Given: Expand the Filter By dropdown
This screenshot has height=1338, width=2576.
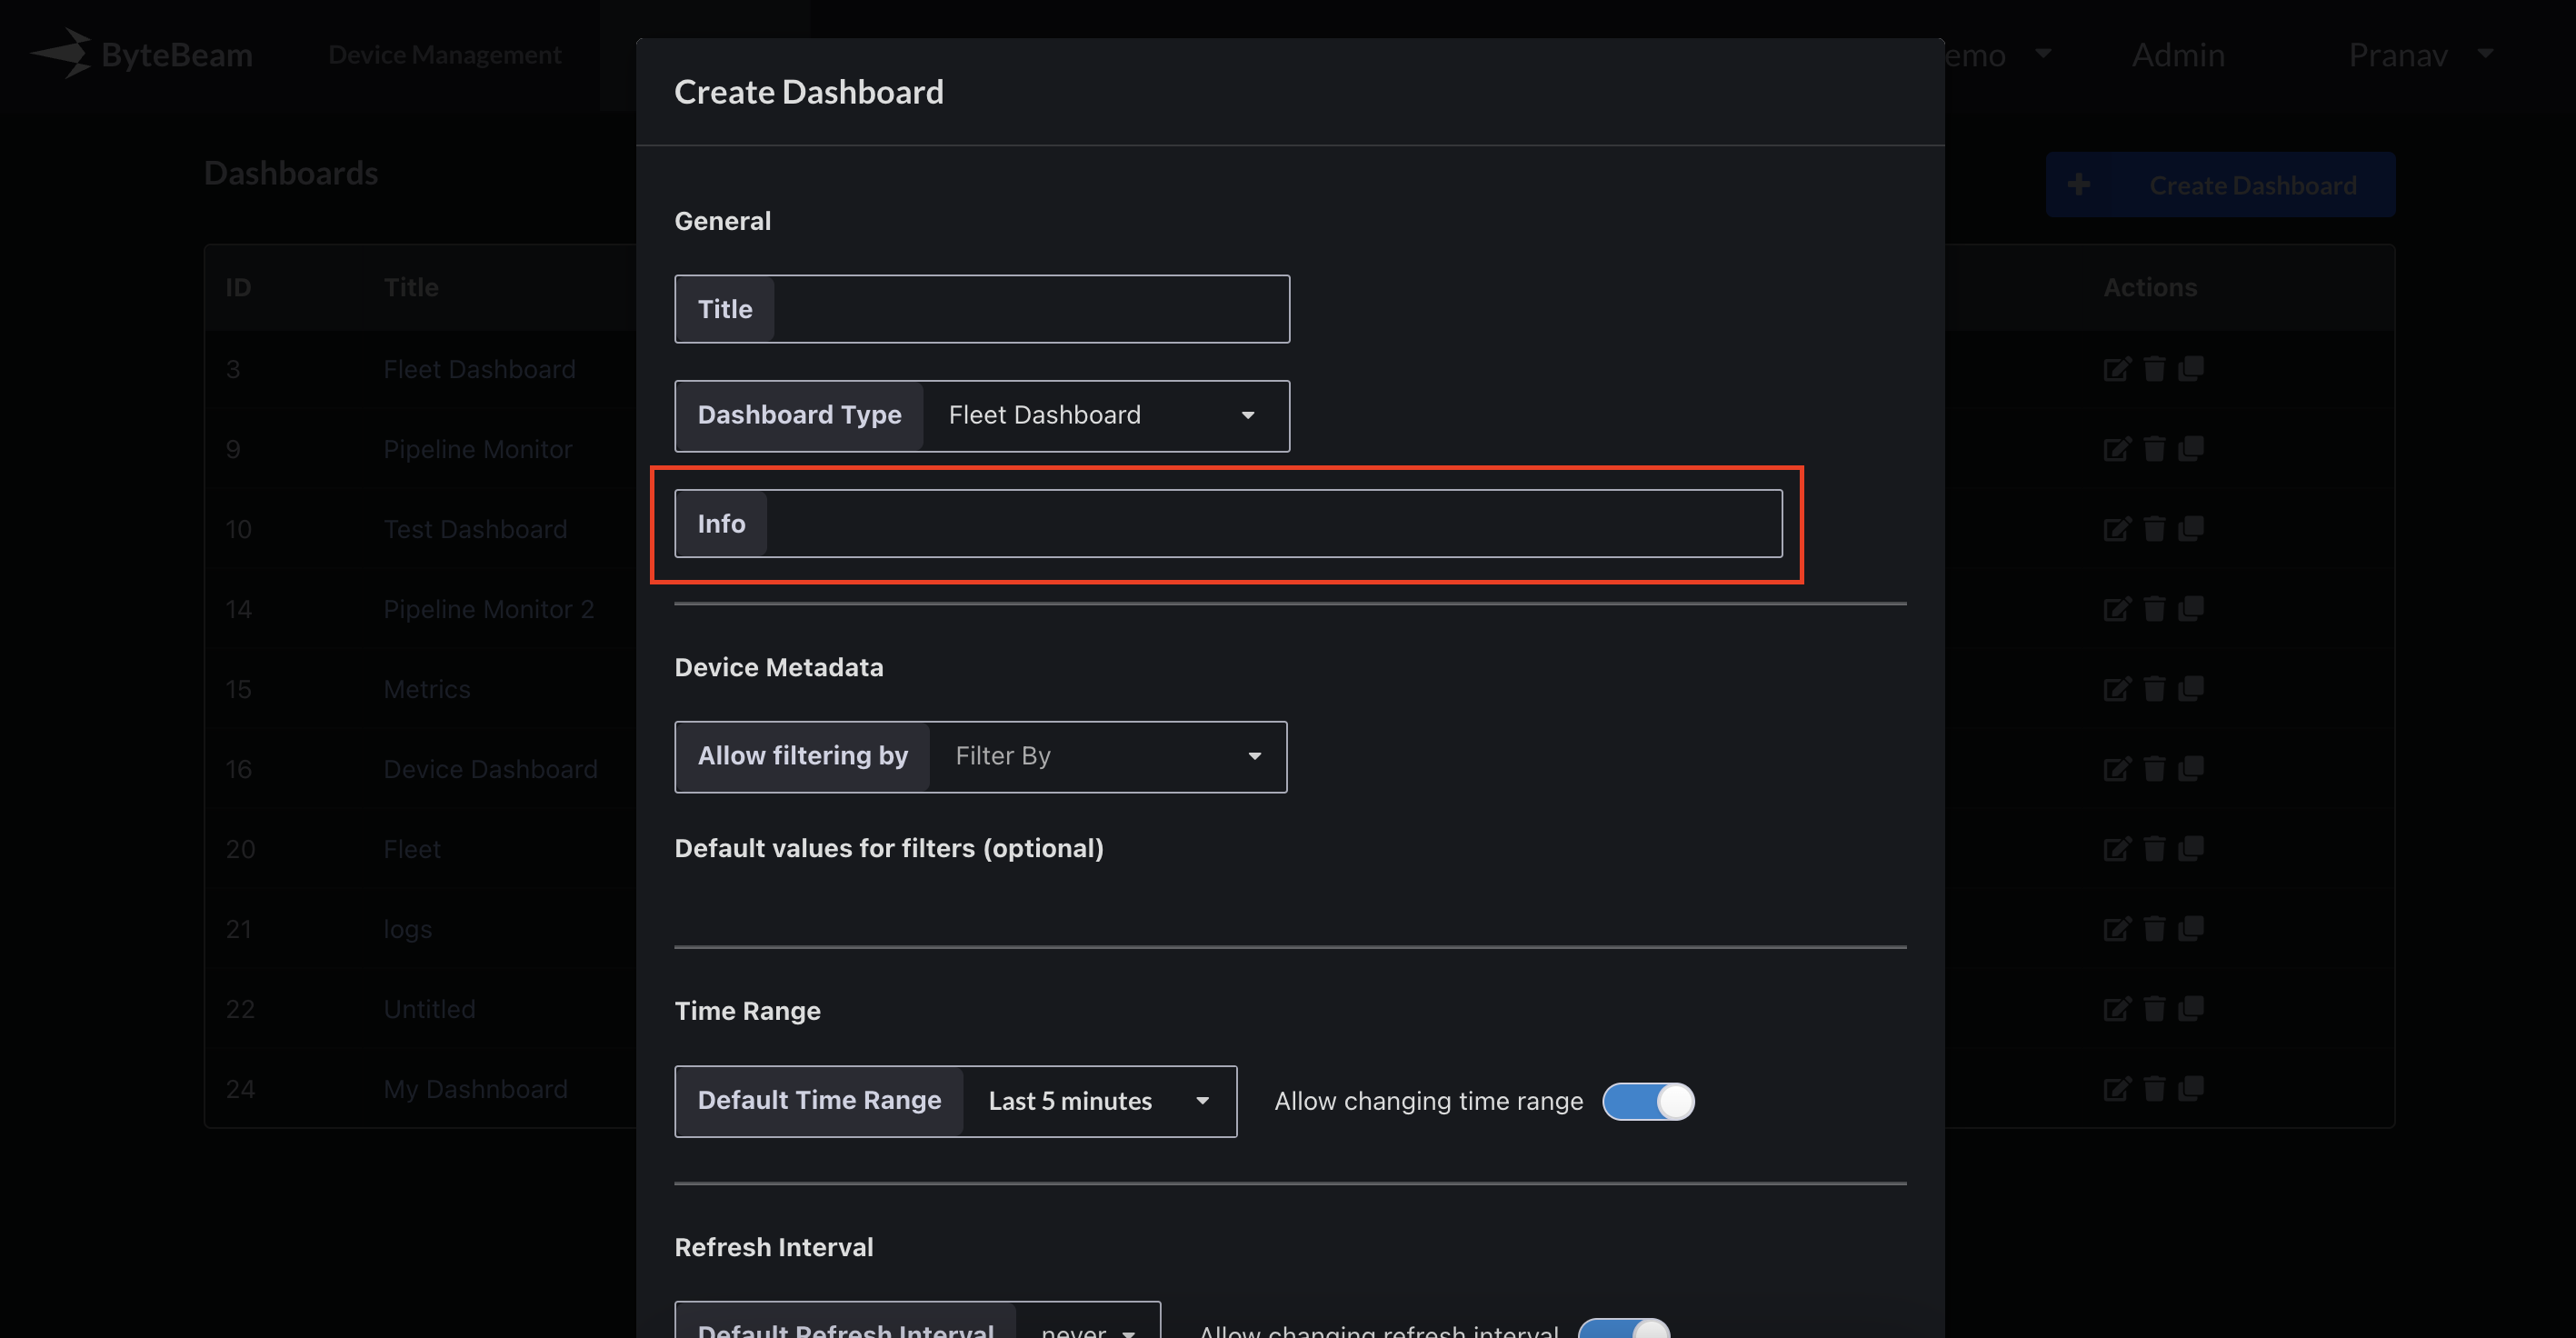Looking at the screenshot, I should tap(1106, 756).
